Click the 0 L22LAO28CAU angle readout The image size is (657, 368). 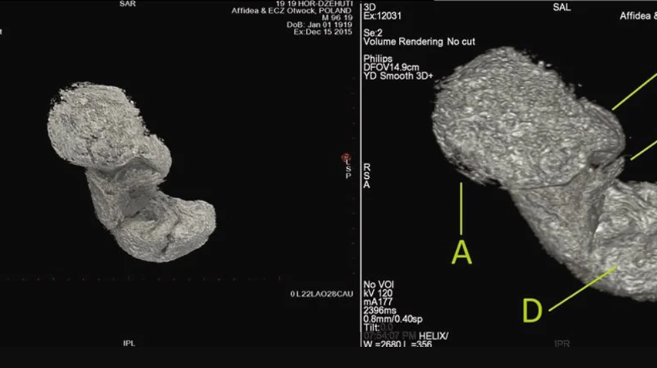[x=321, y=294]
